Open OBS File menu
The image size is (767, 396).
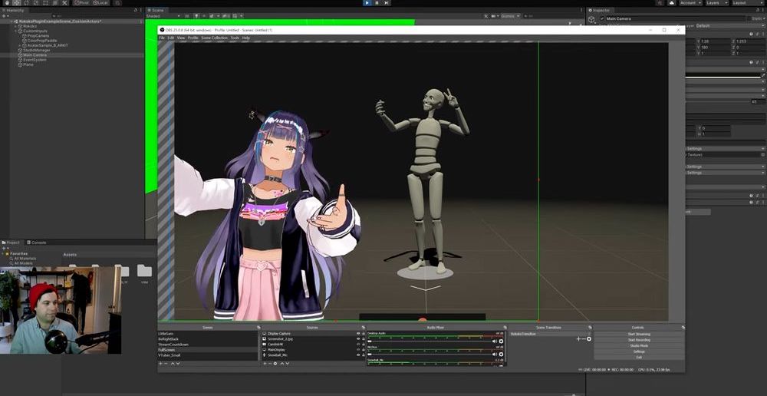161,38
